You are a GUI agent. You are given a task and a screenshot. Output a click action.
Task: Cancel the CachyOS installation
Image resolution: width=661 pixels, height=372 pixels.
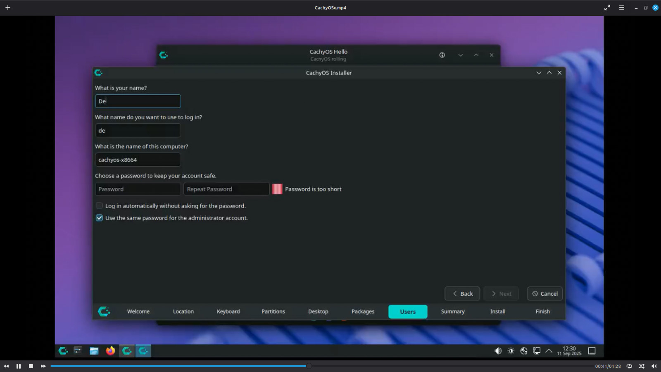545,294
